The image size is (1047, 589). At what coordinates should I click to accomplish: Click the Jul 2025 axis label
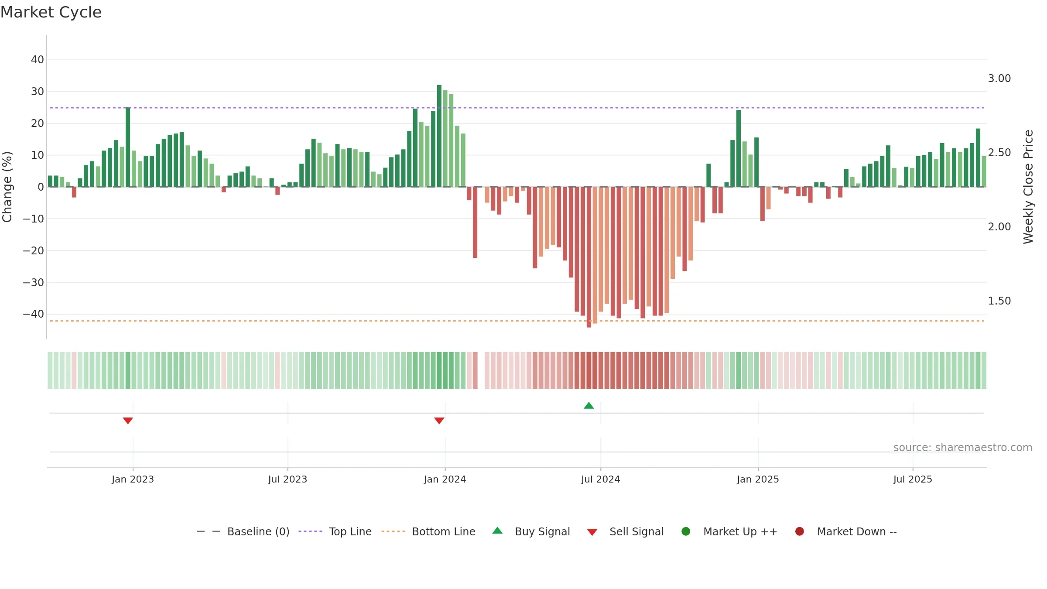(913, 479)
